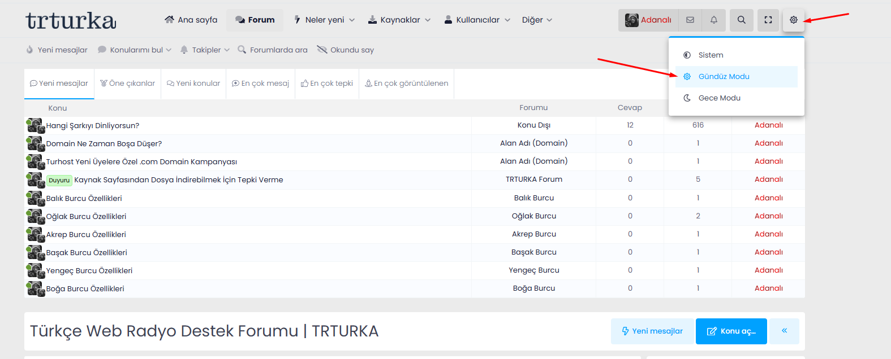This screenshot has height=359, width=891.
Task: Open Oğlak Burcu Özellikleri topic
Action: [x=86, y=216]
